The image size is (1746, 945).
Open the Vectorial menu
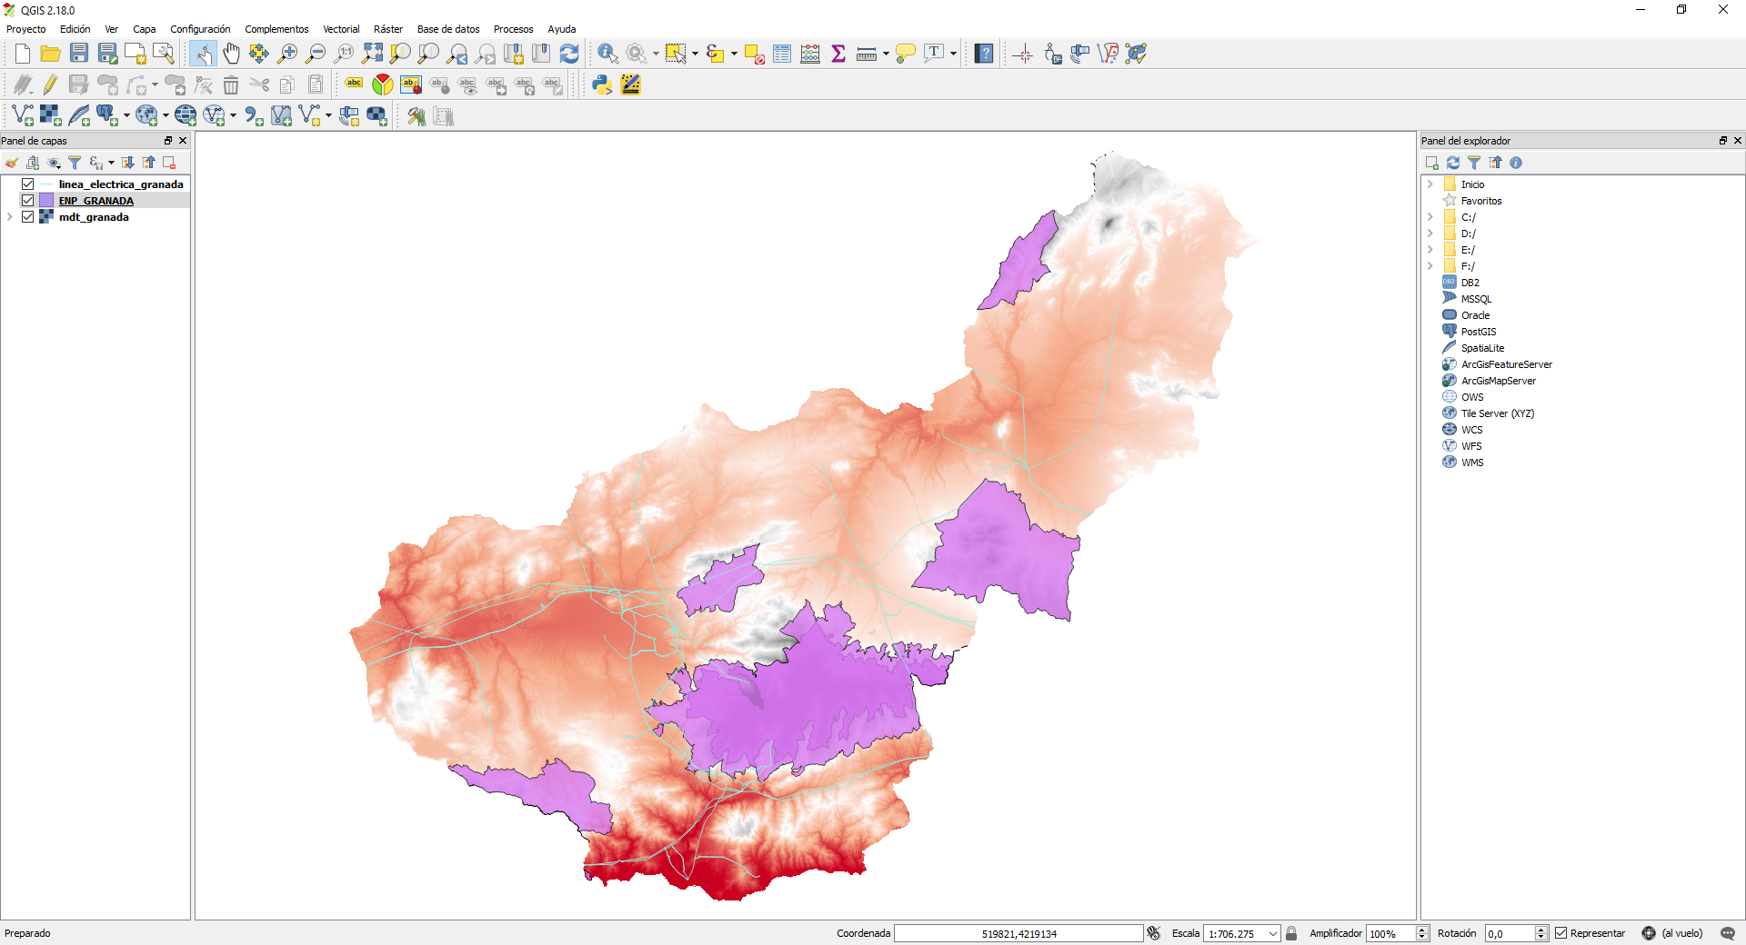pyautogui.click(x=341, y=29)
